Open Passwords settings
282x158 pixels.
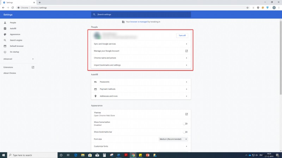(x=141, y=82)
